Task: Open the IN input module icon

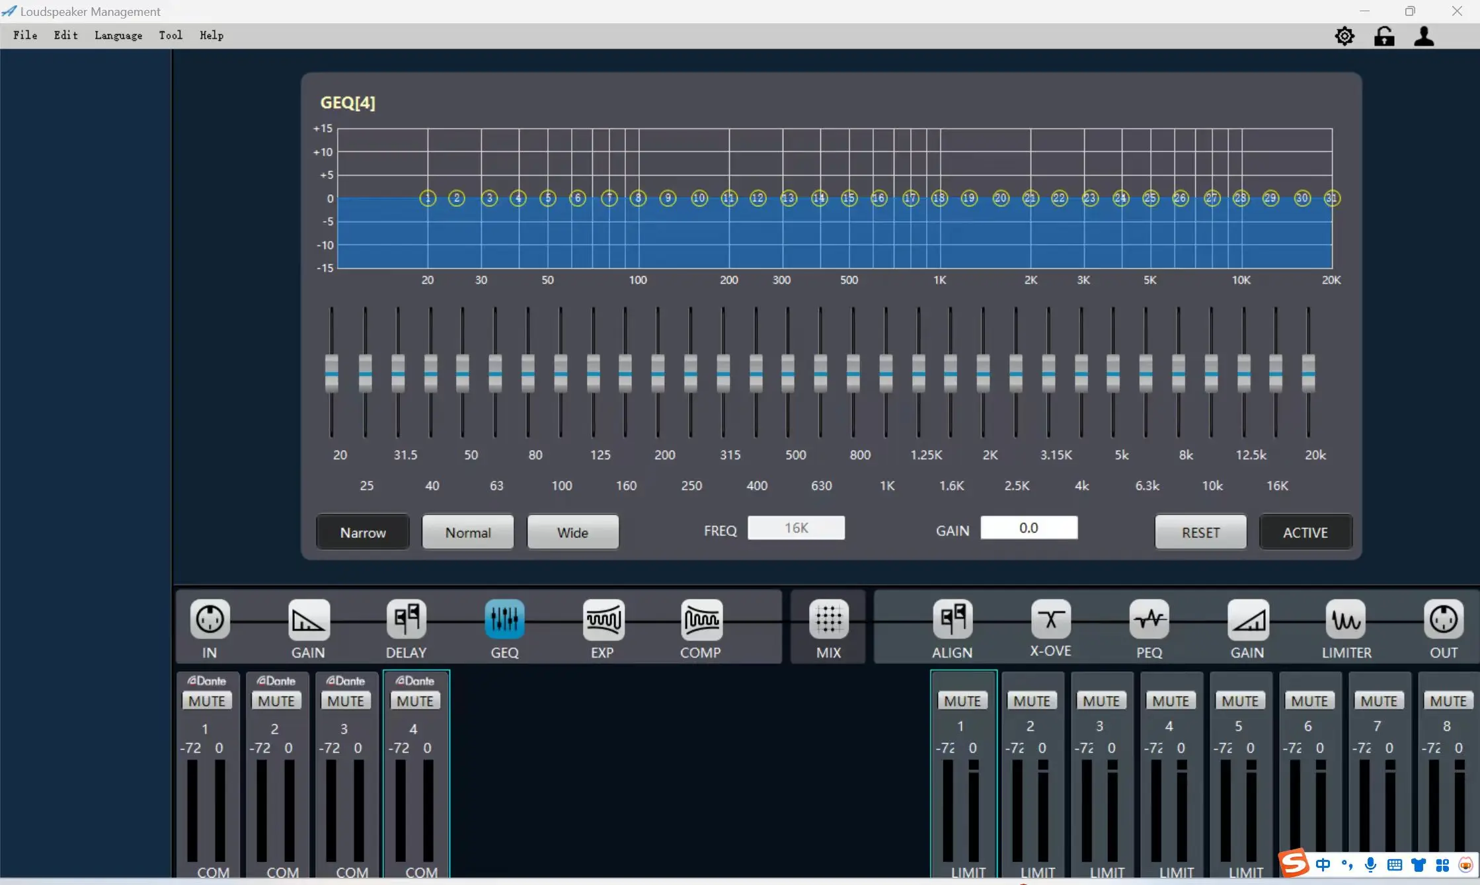Action: pos(210,619)
